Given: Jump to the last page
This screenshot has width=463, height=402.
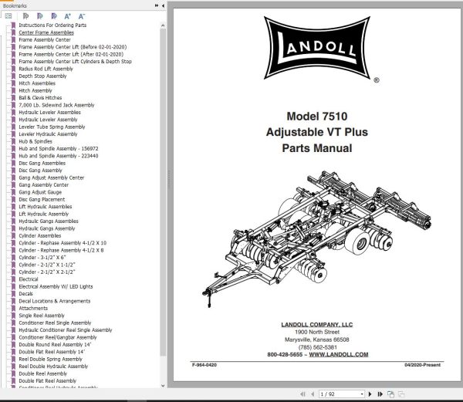Looking at the screenshot, I should click(x=380, y=394).
